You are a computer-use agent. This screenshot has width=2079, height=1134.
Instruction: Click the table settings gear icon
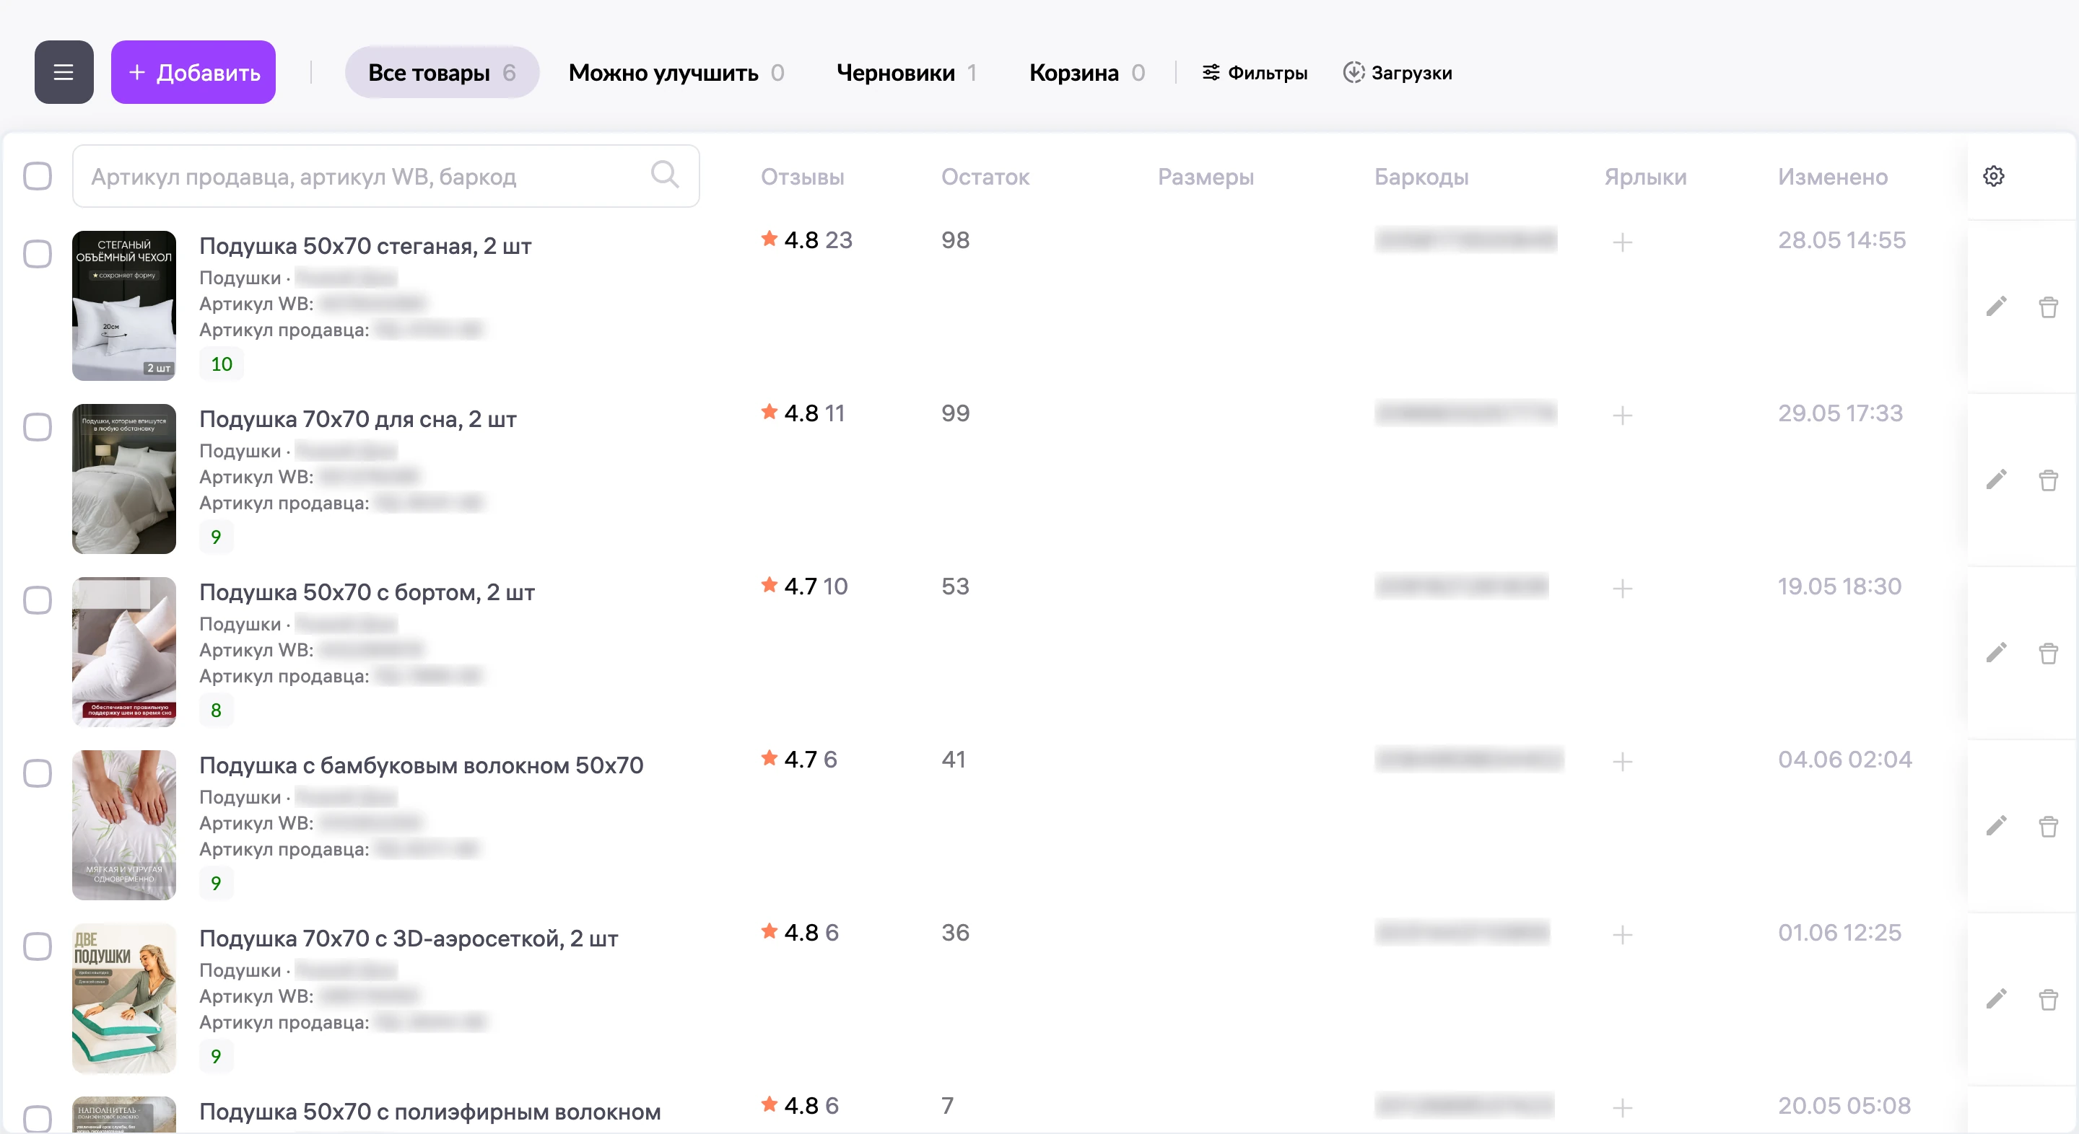(x=1993, y=177)
